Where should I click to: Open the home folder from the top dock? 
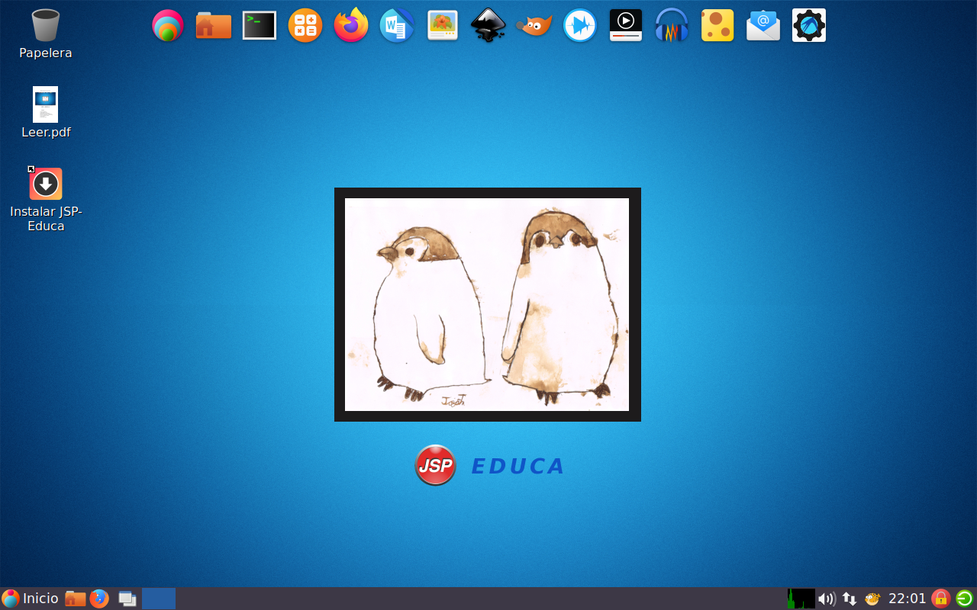point(214,26)
